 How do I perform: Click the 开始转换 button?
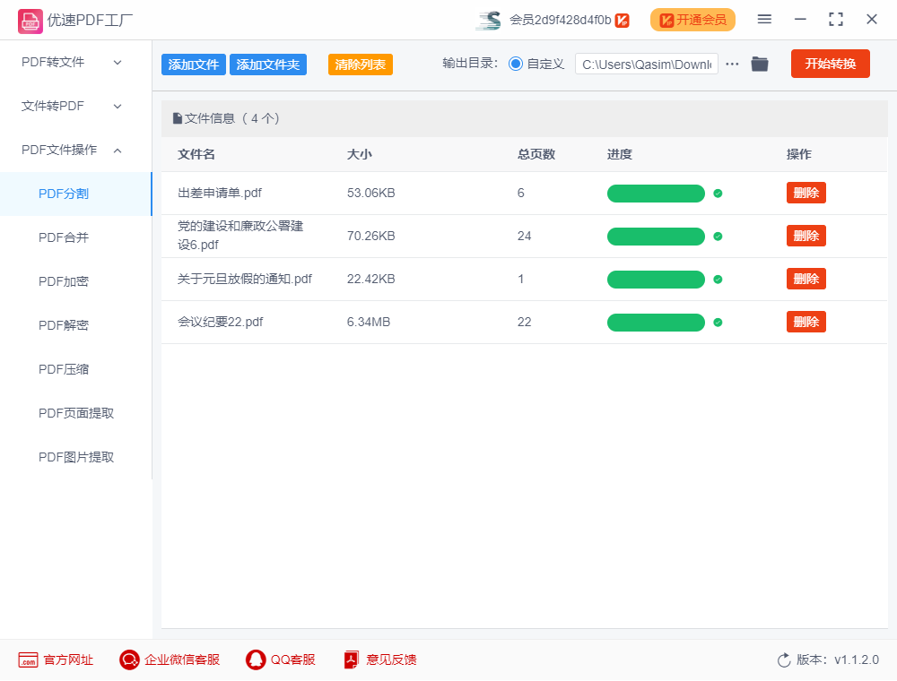click(x=830, y=64)
